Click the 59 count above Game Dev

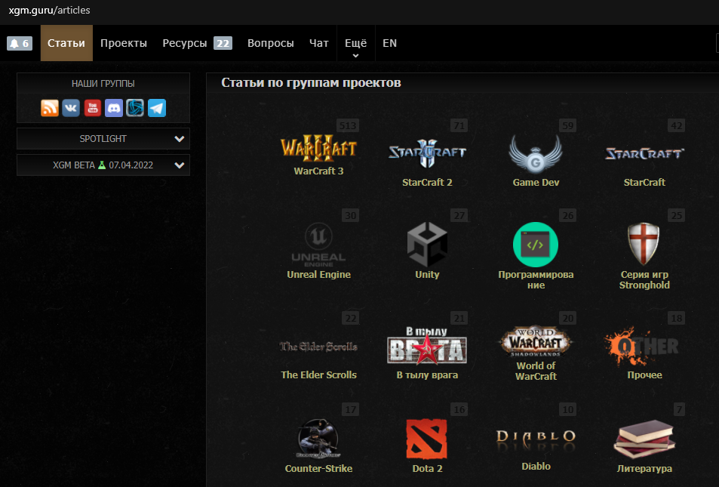pyautogui.click(x=567, y=126)
